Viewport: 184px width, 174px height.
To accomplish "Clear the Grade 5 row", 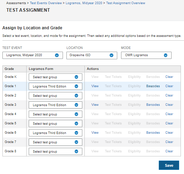I will (x=169, y=123).
